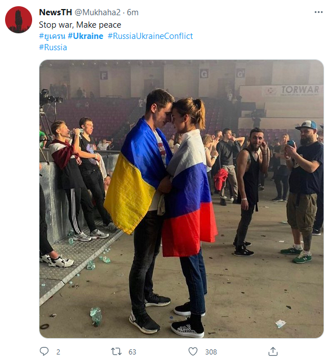Click the reply speech bubble icon

(x=44, y=351)
